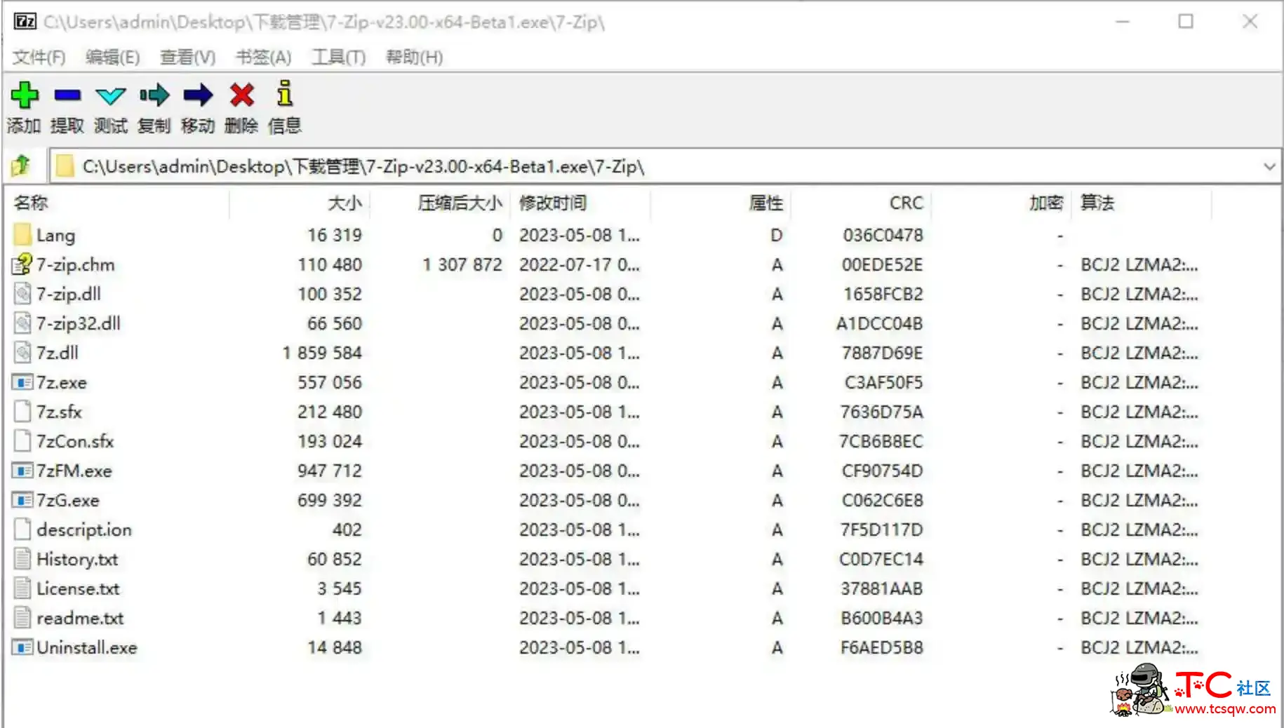Click the compressed size 1 307 872
Screen dimensions: 1284x728
click(x=462, y=264)
